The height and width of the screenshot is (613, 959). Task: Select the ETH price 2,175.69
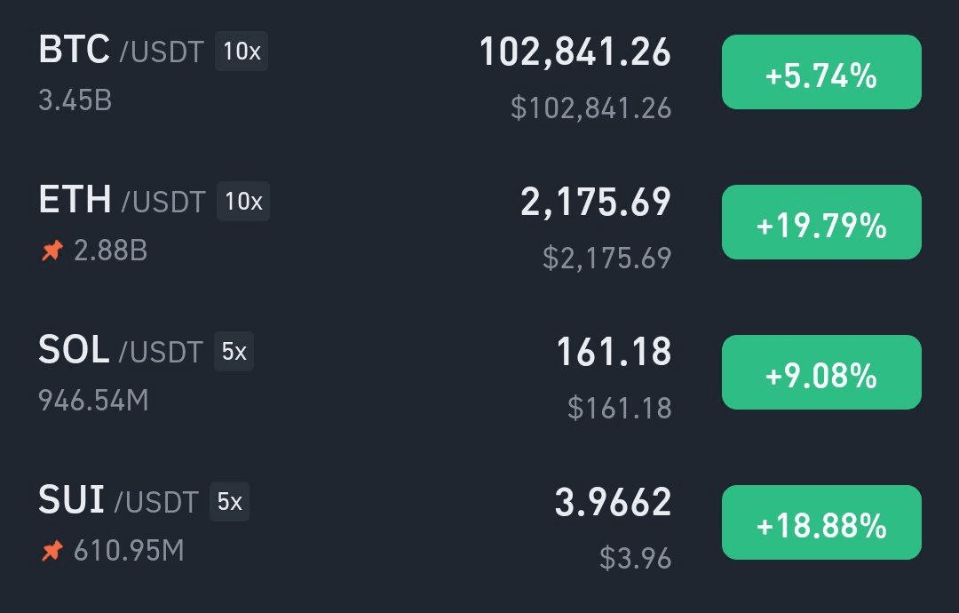click(x=596, y=202)
